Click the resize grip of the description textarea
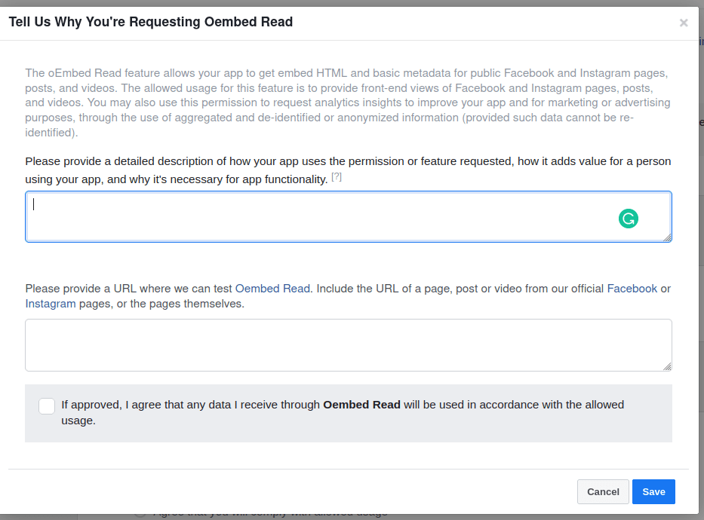Viewport: 704px width, 520px height. click(667, 238)
